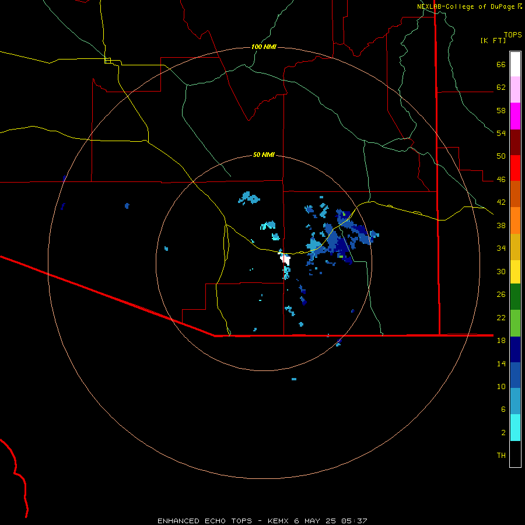The image size is (525, 525).
Task: Select the 66 legend value
Action: [x=501, y=65]
